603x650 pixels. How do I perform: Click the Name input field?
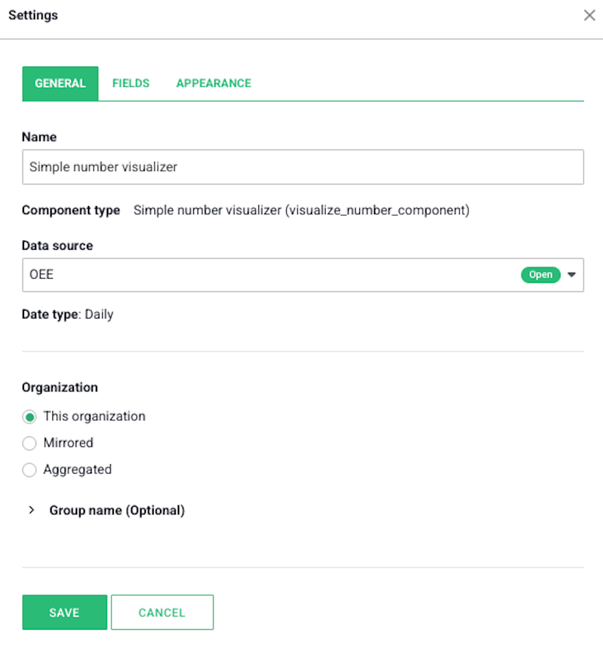tap(303, 167)
